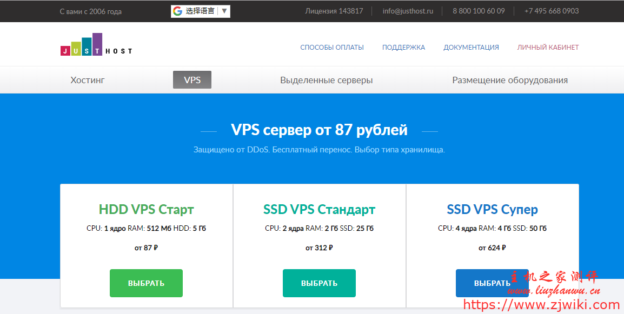
Task: Click the Google icon in language selector
Action: click(177, 11)
